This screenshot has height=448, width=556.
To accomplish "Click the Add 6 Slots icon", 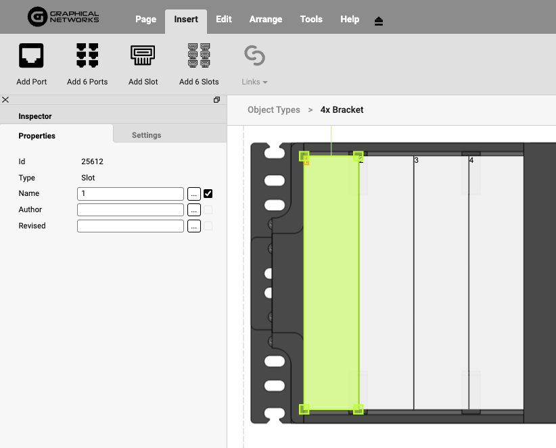I will [199, 57].
